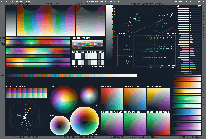Click the Indexed Palette swatch grid

[x=88, y=45]
